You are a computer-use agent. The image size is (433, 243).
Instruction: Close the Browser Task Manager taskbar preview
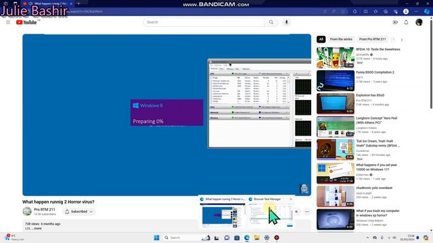[x=291, y=199]
